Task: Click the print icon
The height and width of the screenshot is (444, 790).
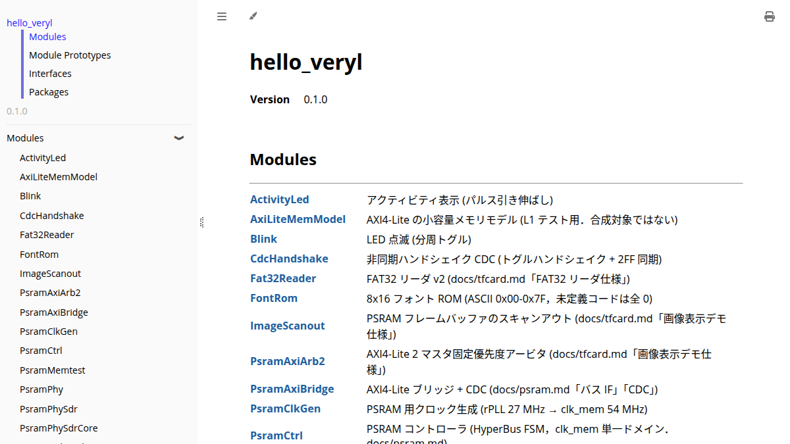Action: (x=770, y=16)
